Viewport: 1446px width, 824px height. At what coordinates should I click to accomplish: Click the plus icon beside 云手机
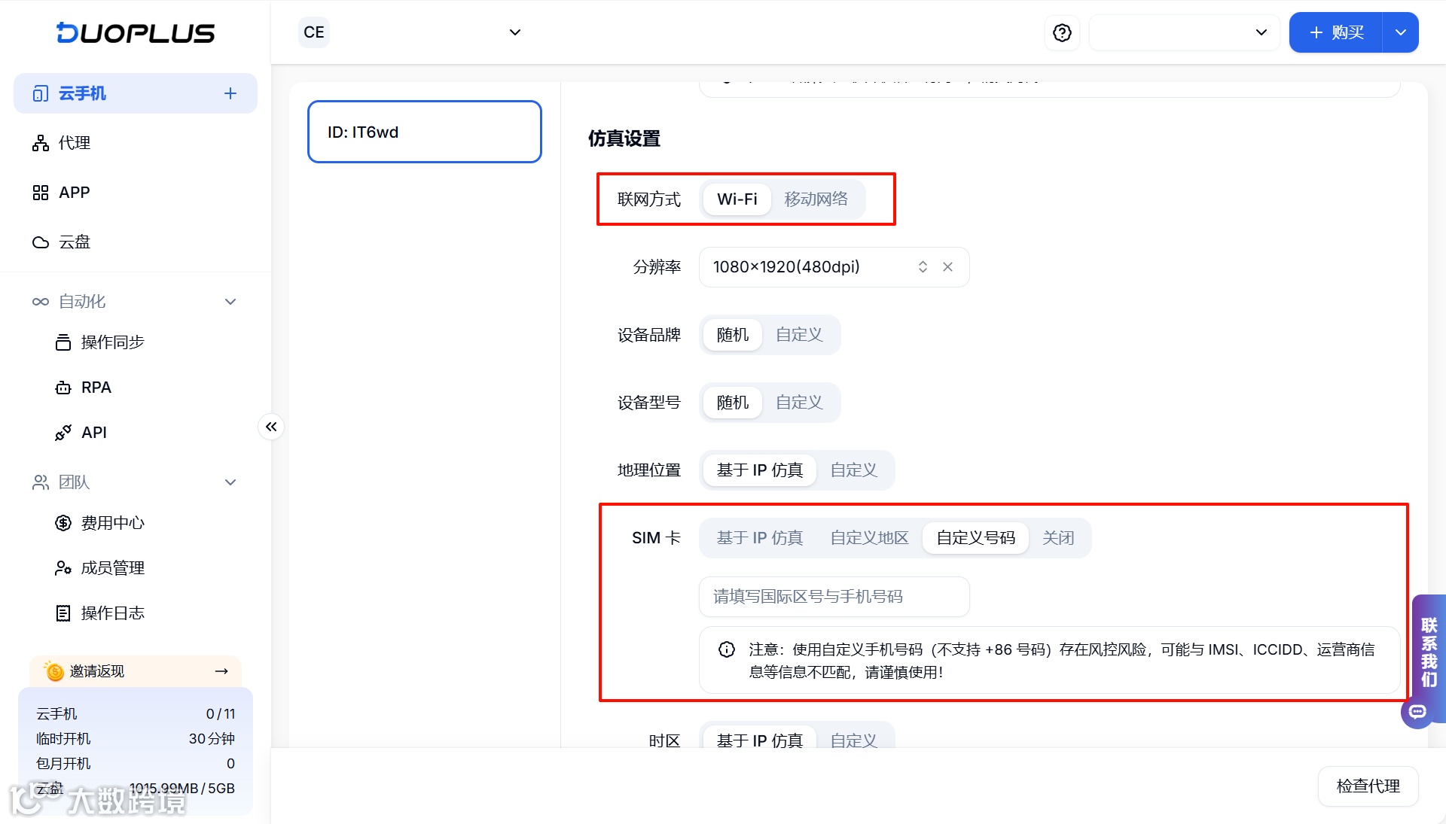(230, 93)
